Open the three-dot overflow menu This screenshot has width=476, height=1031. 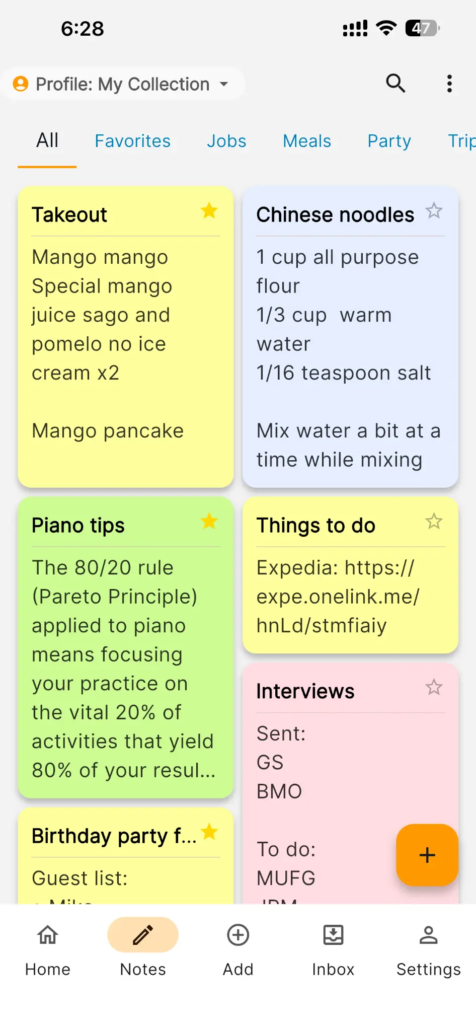point(449,84)
